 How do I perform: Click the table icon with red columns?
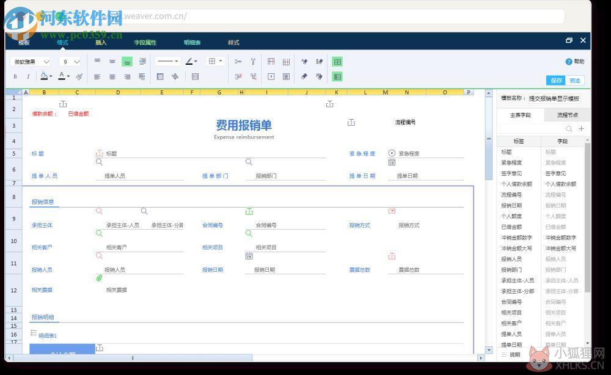pos(271,62)
